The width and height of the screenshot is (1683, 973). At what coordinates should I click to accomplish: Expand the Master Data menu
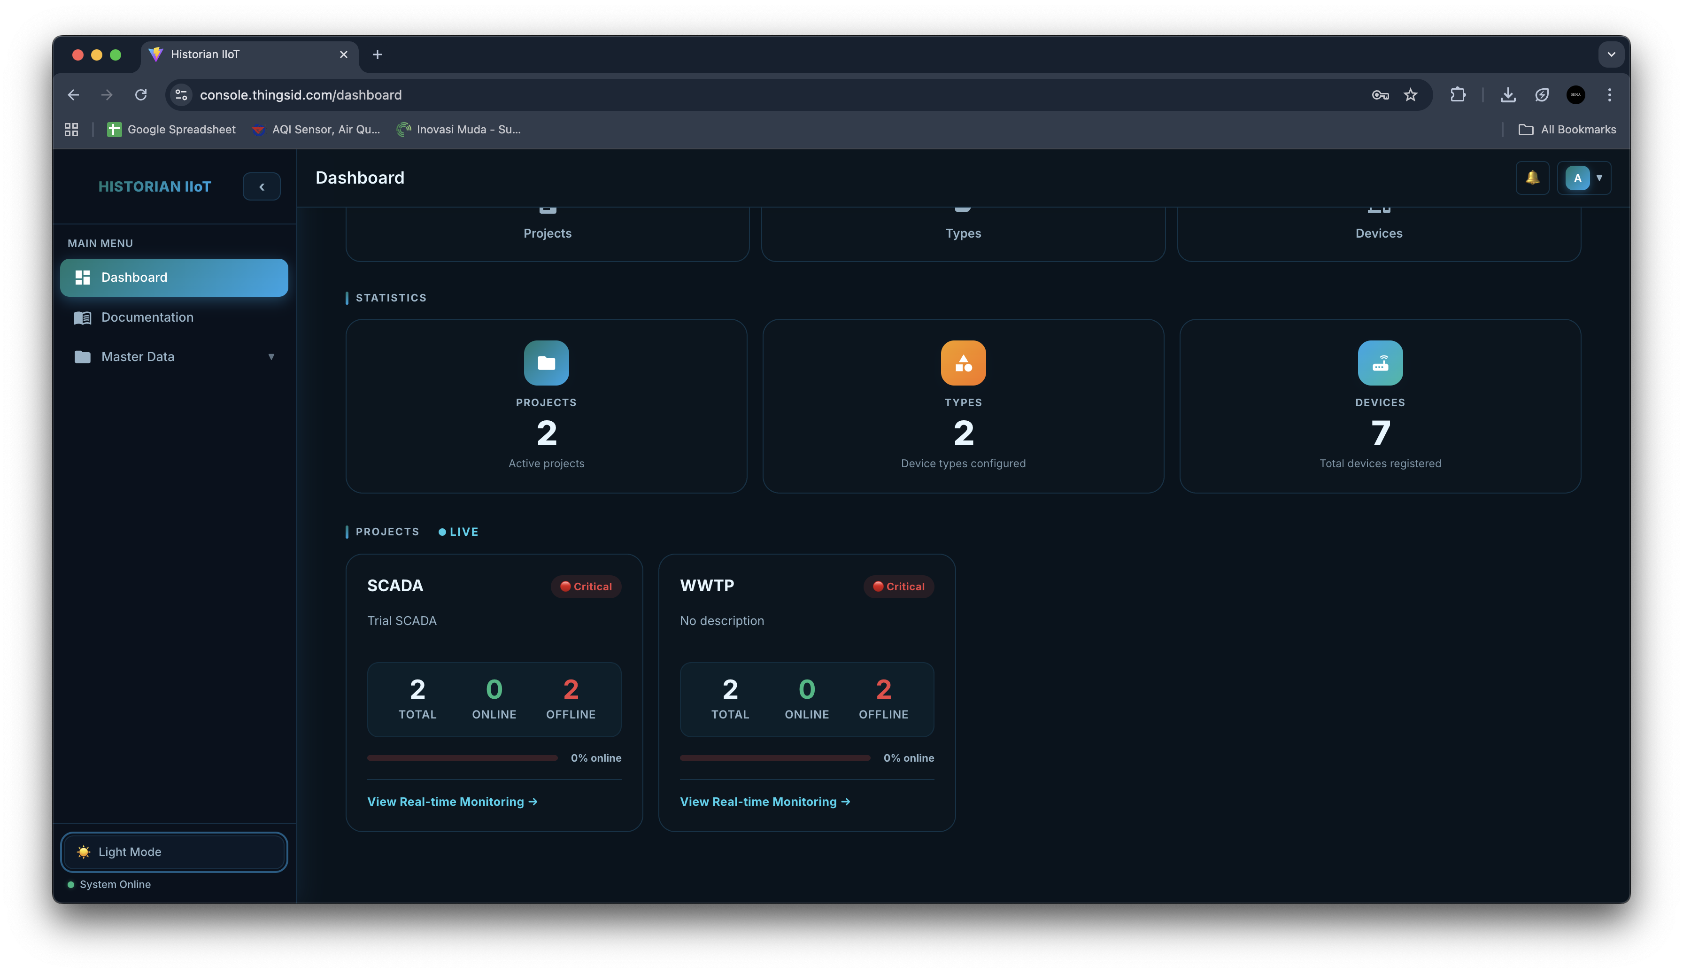tap(174, 356)
